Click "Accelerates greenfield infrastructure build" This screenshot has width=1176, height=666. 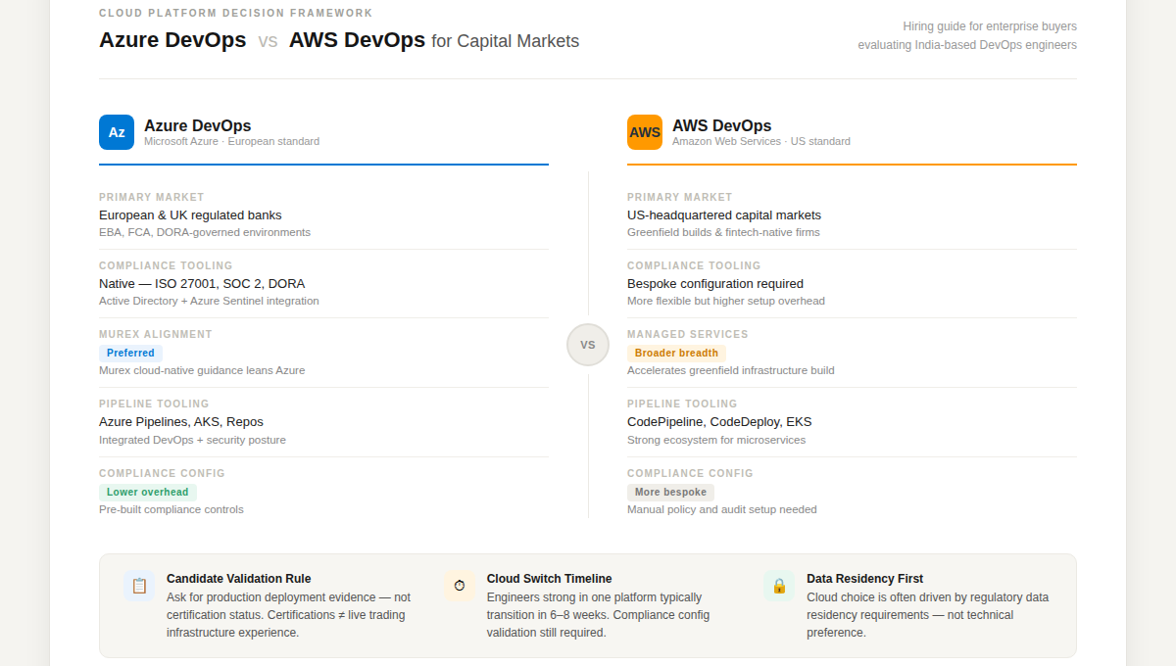click(x=731, y=370)
